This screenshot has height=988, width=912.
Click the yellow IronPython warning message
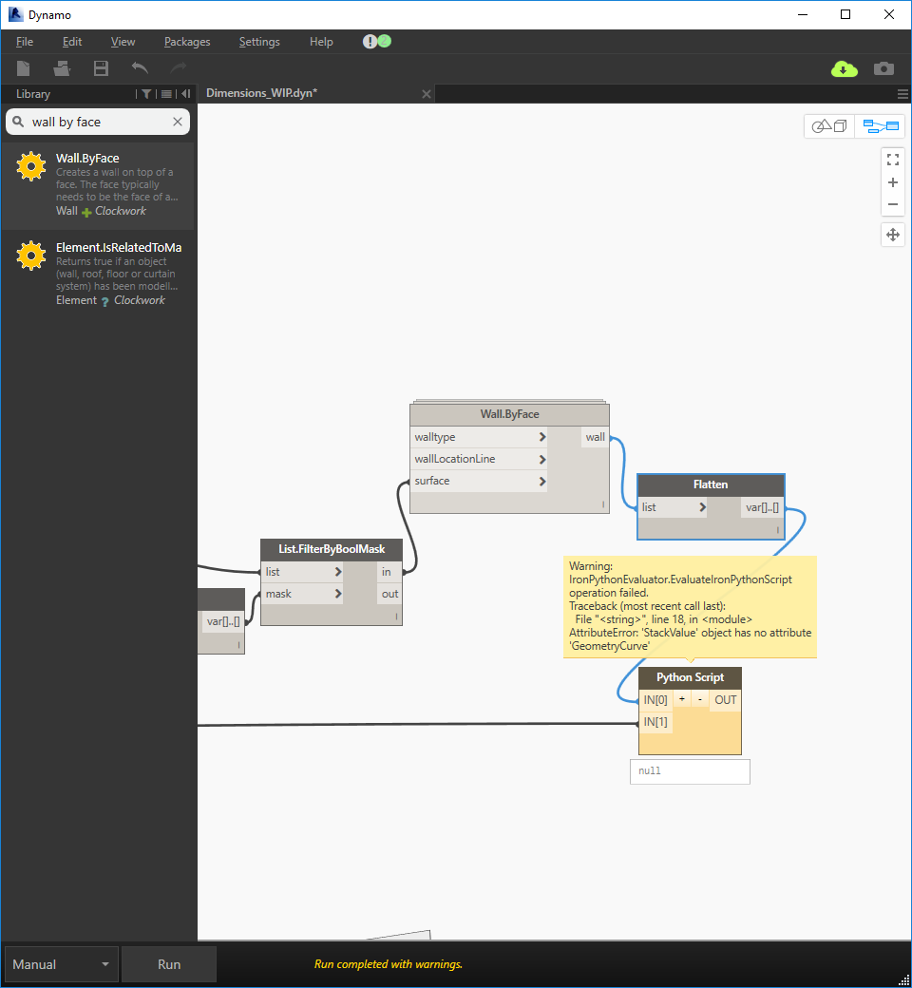tap(690, 606)
